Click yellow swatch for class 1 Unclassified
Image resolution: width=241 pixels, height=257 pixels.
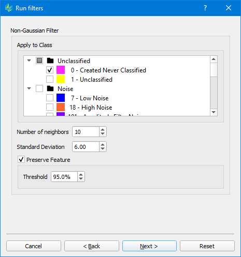tap(61, 79)
